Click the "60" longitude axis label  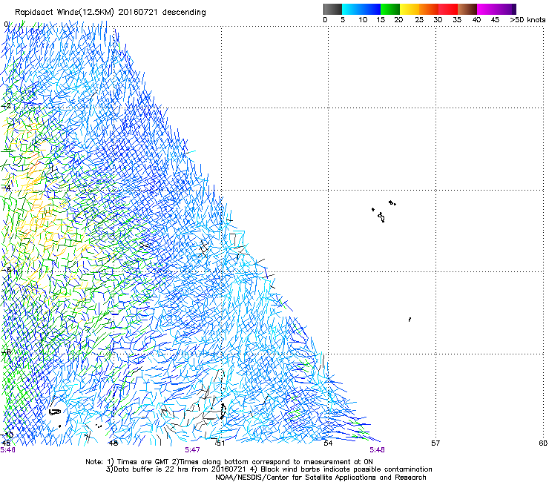pyautogui.click(x=543, y=443)
